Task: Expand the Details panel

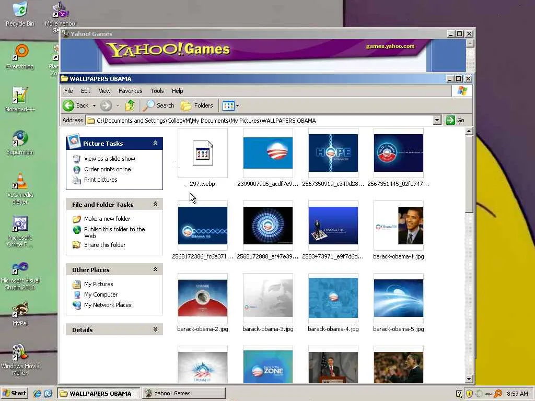Action: pos(155,329)
